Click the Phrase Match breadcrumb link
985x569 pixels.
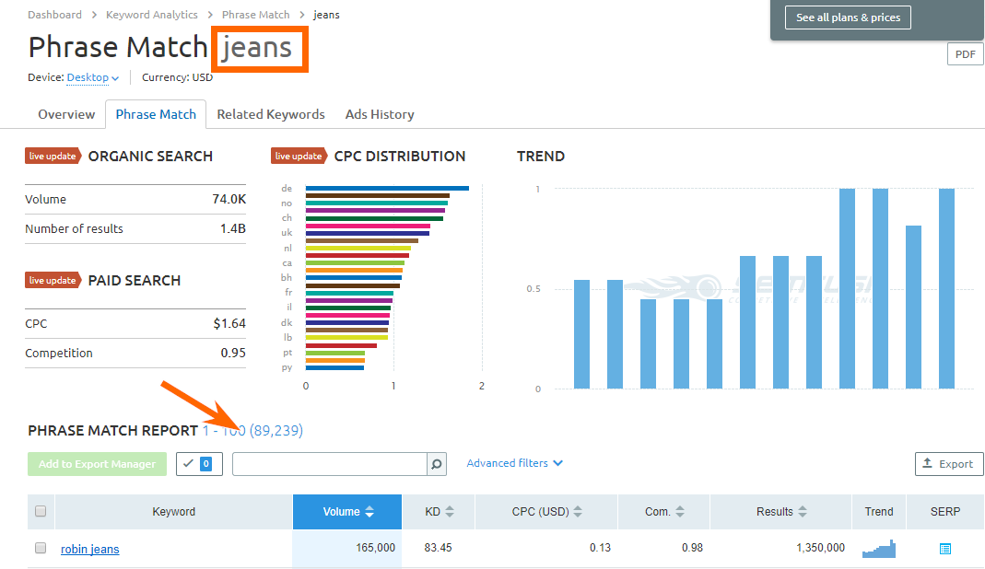(255, 15)
